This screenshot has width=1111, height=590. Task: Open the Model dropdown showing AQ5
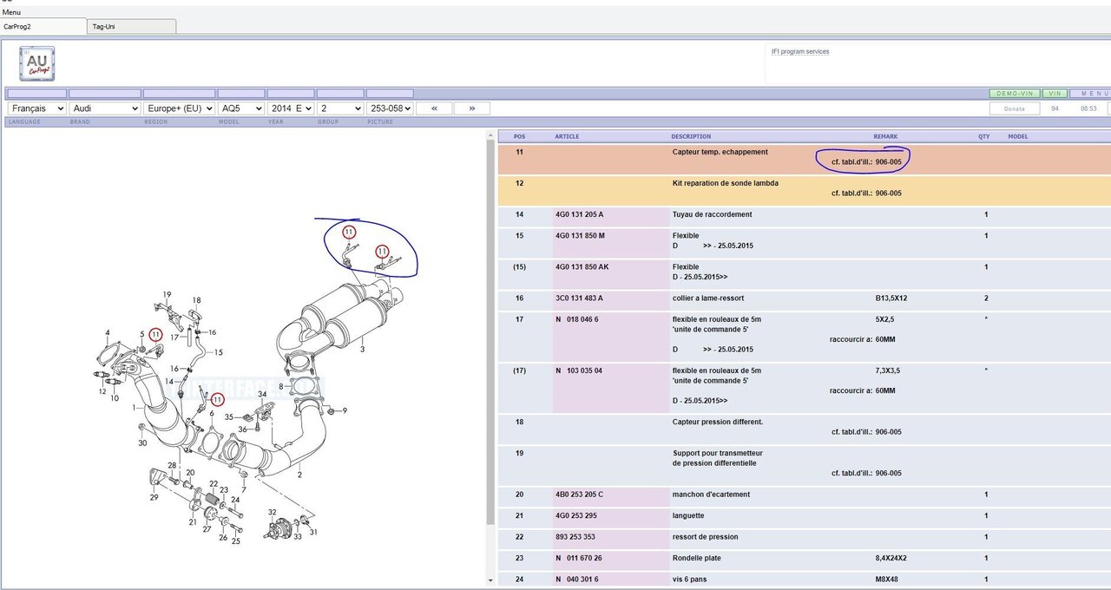pyautogui.click(x=240, y=108)
